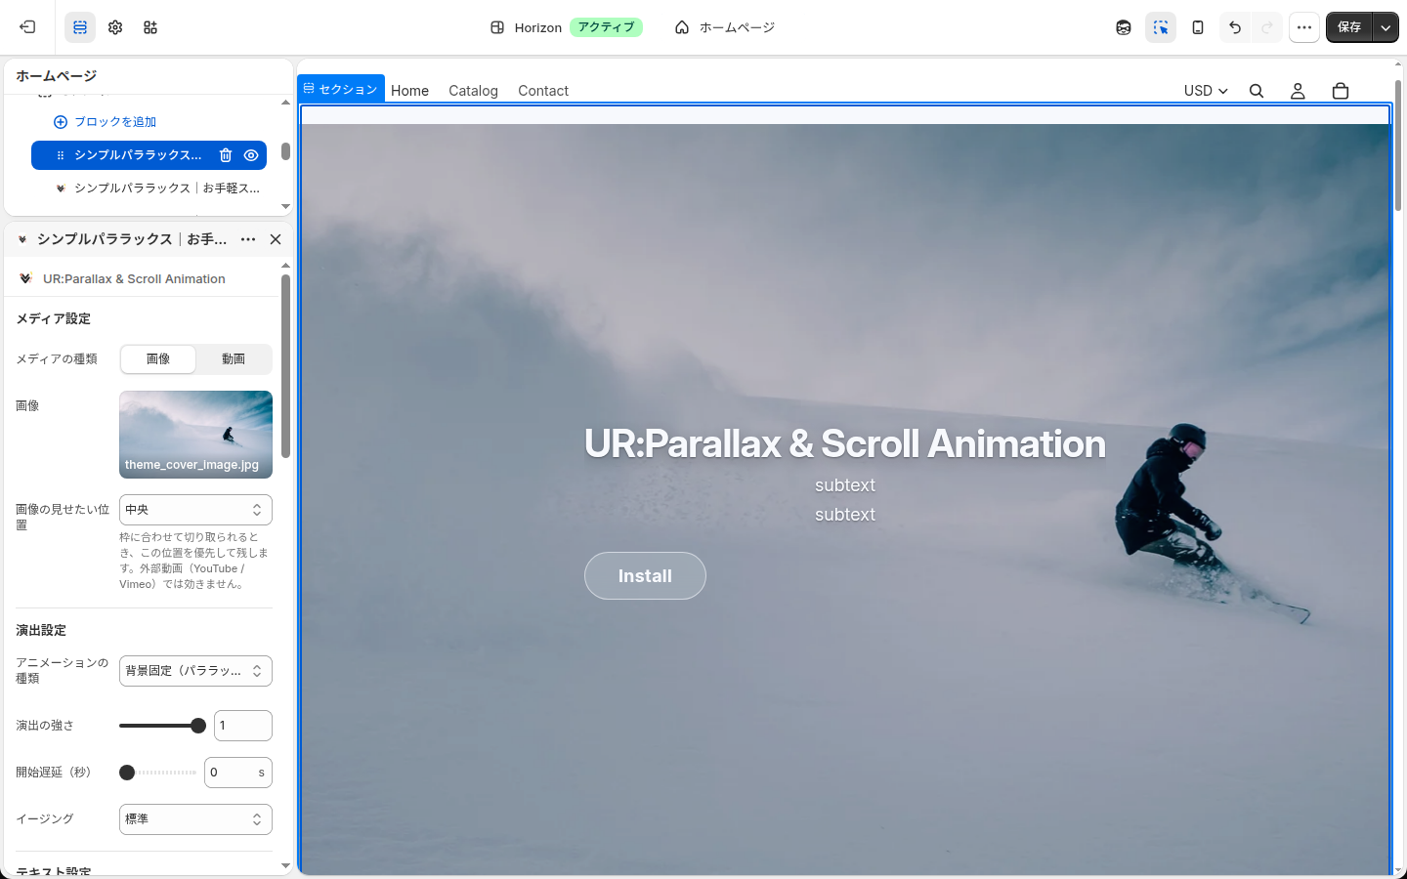Expand the イージング dropdown
This screenshot has height=879, width=1407.
(x=195, y=819)
